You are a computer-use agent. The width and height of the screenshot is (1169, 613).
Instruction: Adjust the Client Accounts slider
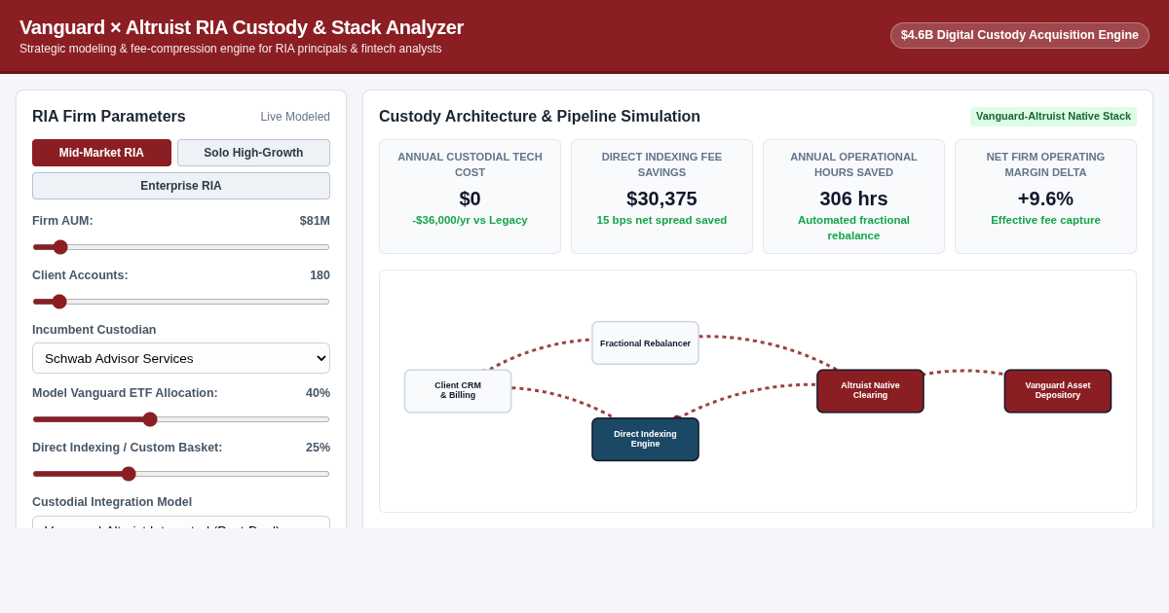181,302
